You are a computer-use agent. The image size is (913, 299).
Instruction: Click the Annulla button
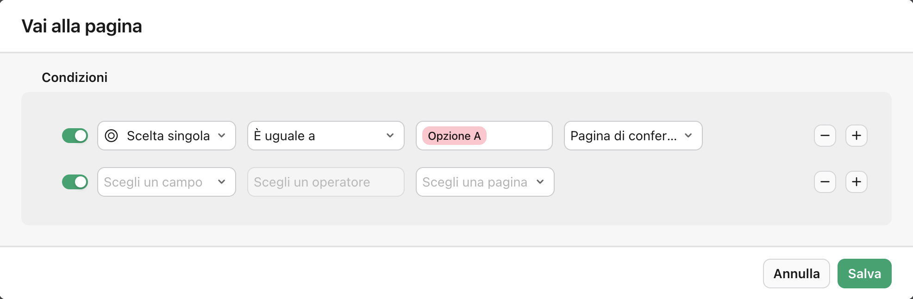[796, 273]
